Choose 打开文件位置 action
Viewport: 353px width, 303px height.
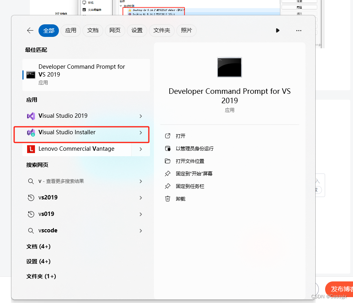(190, 161)
